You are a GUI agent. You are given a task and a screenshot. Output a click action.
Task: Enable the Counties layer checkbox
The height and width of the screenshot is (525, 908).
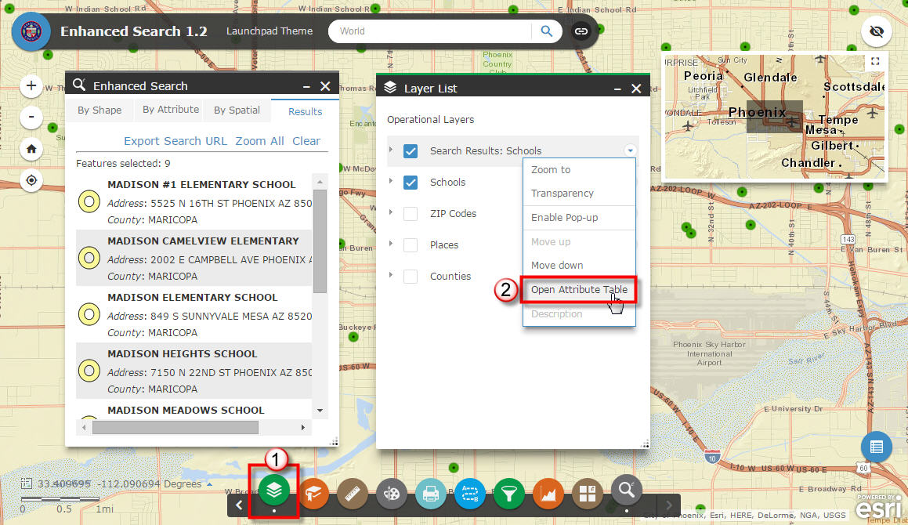point(410,276)
